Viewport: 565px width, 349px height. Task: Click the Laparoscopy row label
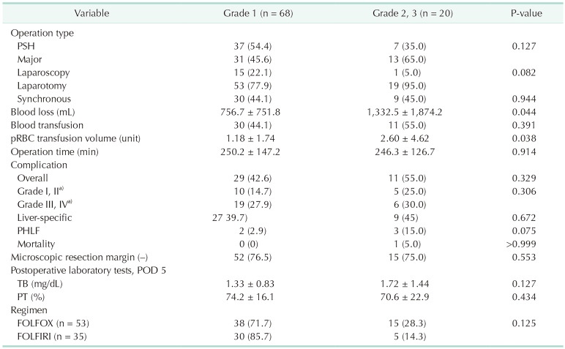point(42,72)
